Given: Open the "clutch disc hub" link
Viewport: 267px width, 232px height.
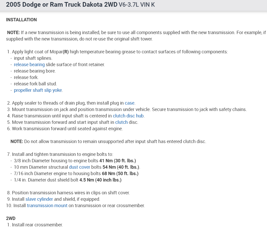Looking at the screenshot, I should [x=128, y=116].
